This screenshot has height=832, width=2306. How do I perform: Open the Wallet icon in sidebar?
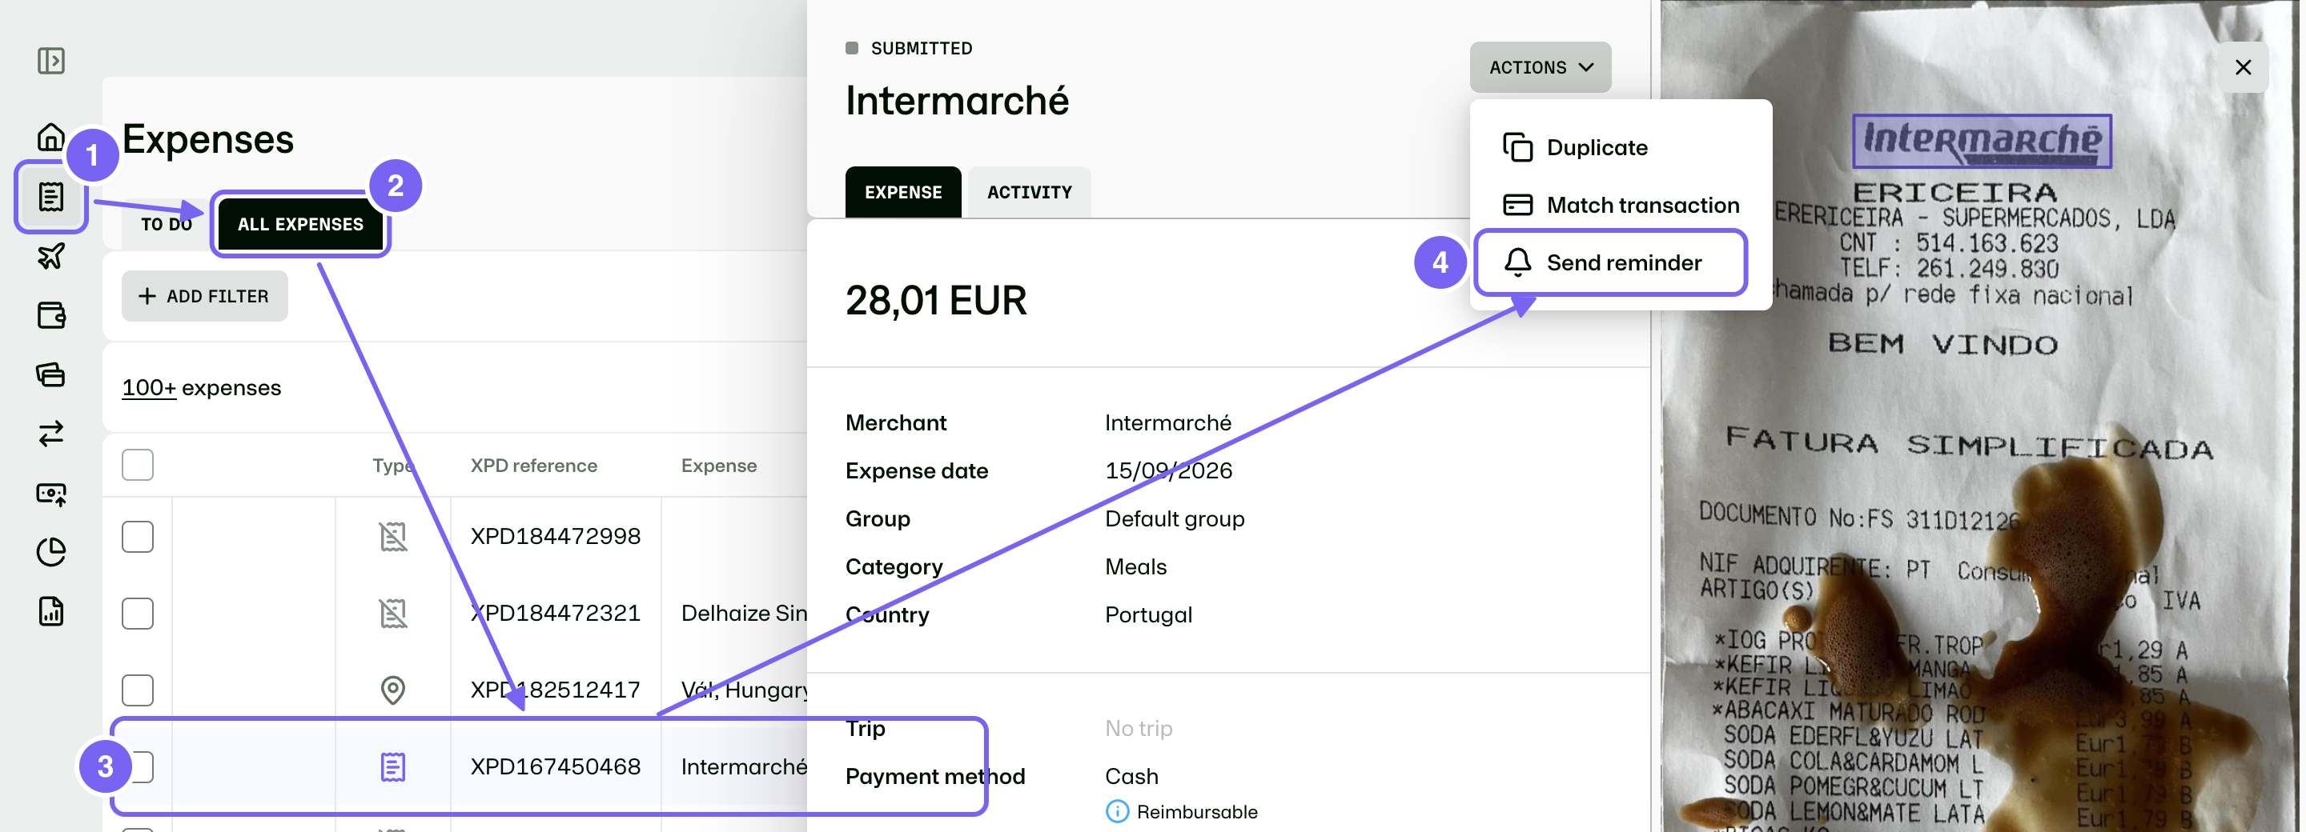coord(51,315)
